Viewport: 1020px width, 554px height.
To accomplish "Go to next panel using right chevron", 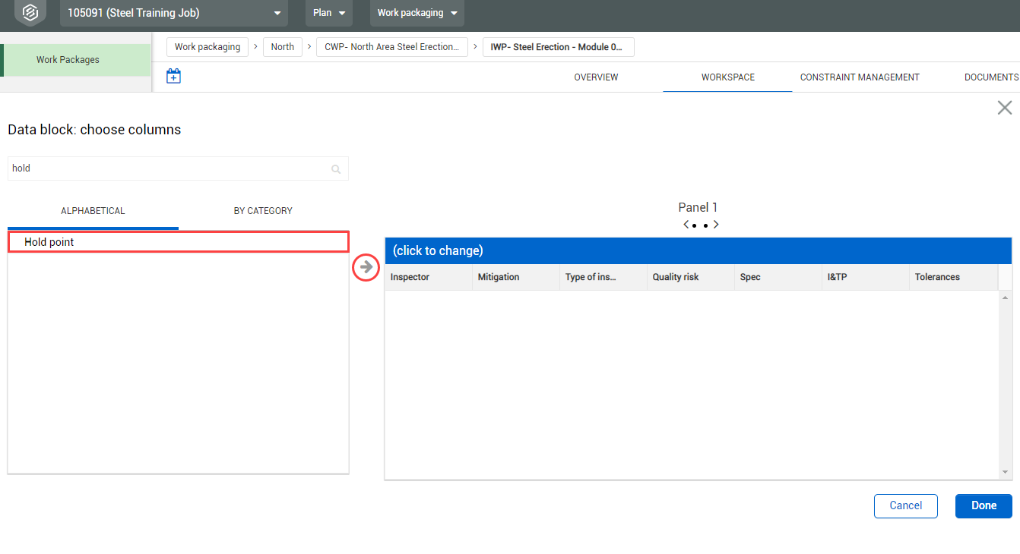I will 716,225.
